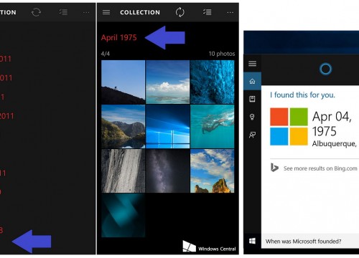This screenshot has width=359, height=258.
Task: Click the Cortana search box text
Action: 303,242
